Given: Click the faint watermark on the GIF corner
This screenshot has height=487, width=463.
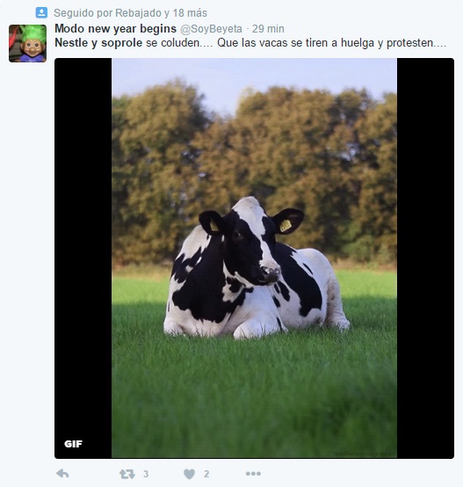Looking at the screenshot, I should pos(364,454).
